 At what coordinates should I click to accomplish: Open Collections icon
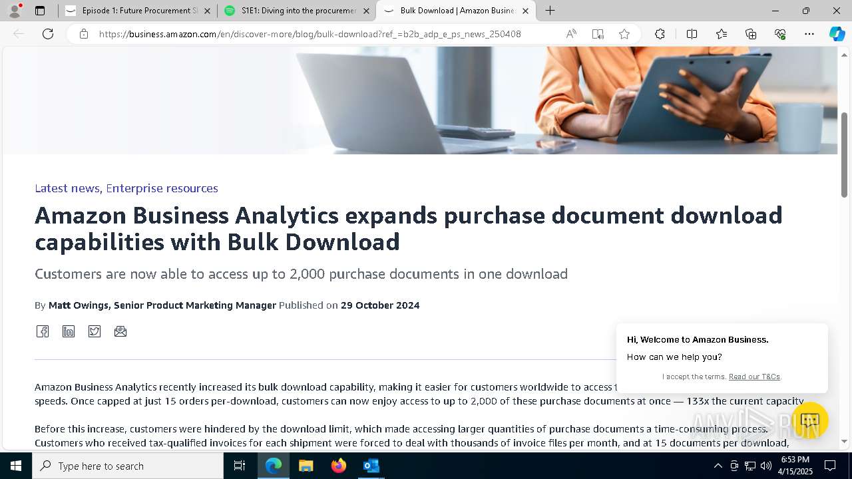(x=751, y=34)
